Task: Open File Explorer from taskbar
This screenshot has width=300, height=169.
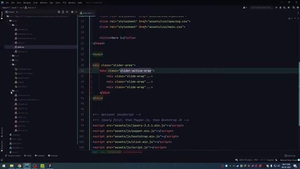Action: point(12,166)
